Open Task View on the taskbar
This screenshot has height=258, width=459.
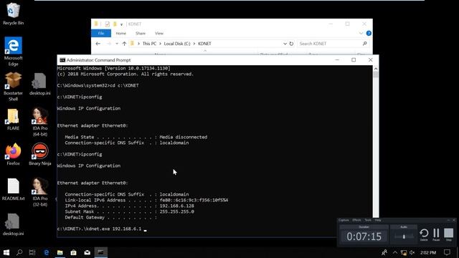point(32,252)
